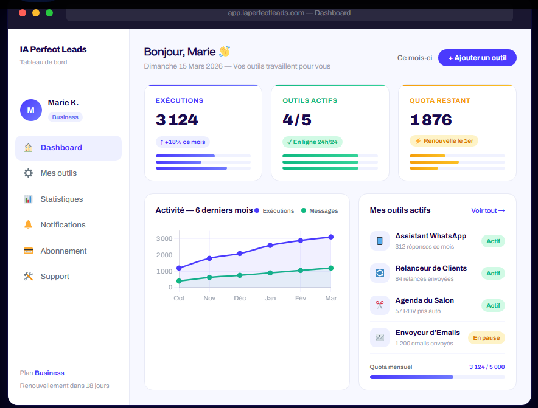This screenshot has height=408, width=538.
Task: Open the Ce mois-ci period selector
Action: coord(414,58)
